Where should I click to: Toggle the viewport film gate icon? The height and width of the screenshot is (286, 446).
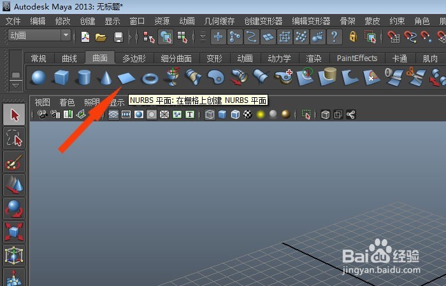coord(126,114)
